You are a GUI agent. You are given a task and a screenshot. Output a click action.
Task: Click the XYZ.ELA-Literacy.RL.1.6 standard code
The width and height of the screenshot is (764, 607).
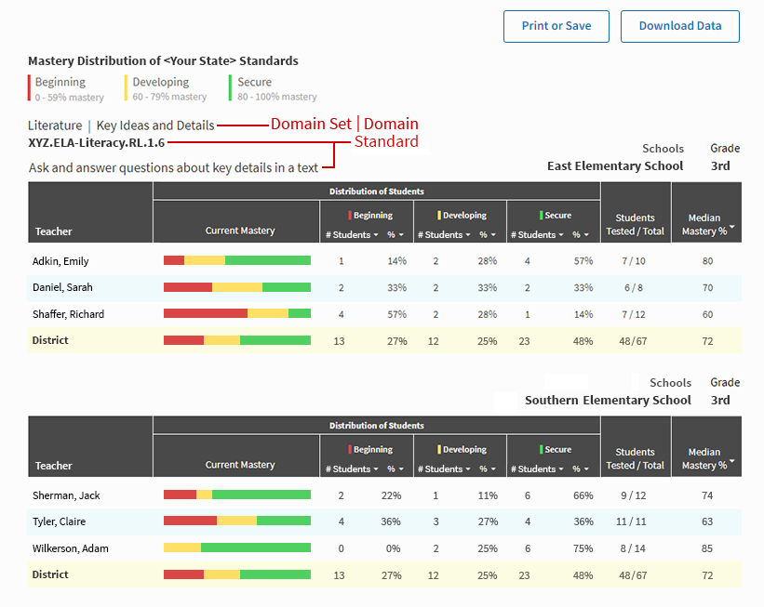[x=97, y=142]
